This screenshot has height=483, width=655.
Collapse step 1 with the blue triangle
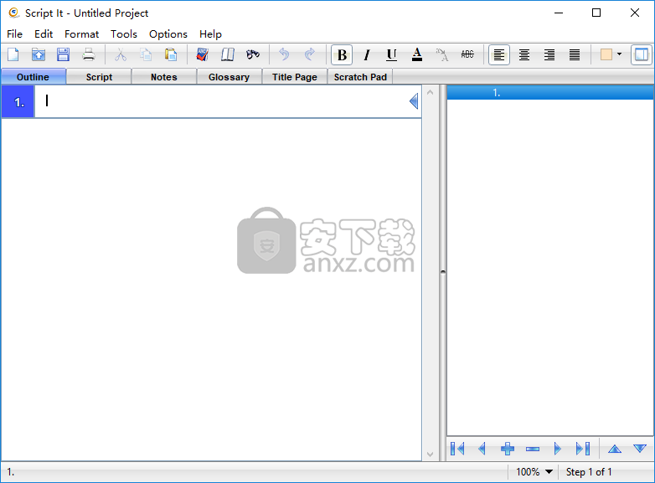(414, 101)
